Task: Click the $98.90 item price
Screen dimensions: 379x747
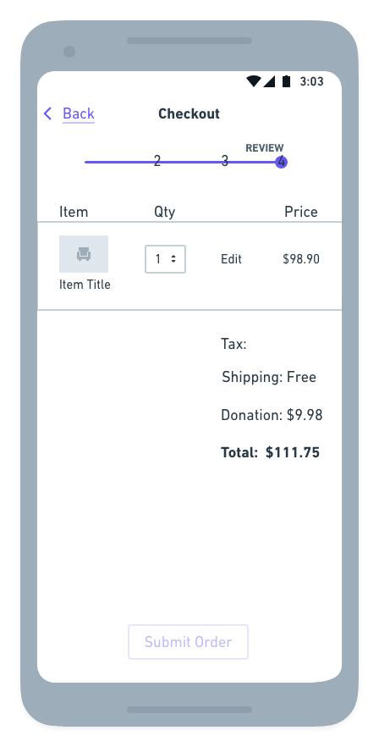Action: tap(301, 259)
